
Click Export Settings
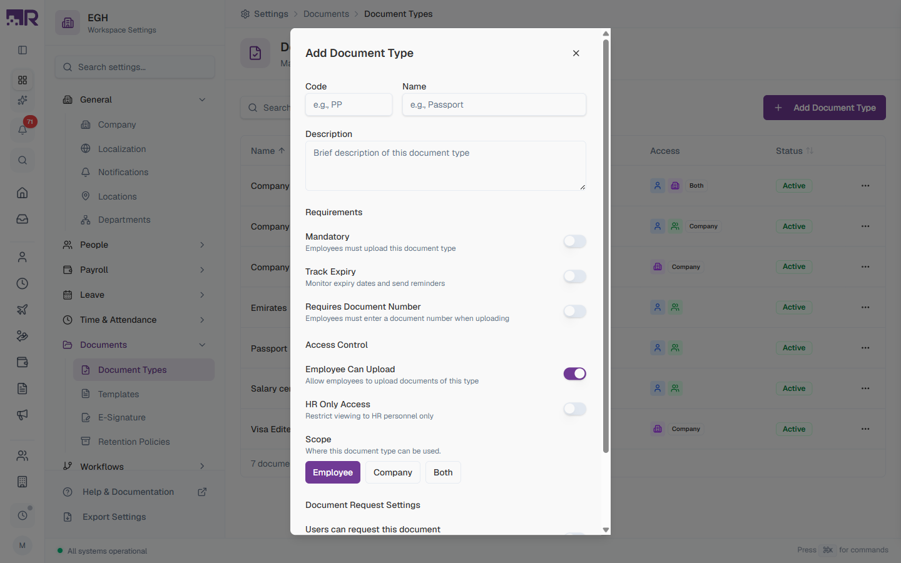coord(135,517)
